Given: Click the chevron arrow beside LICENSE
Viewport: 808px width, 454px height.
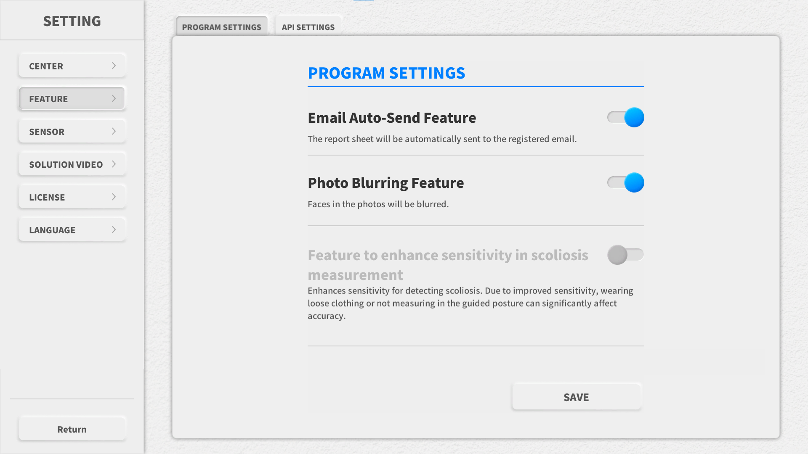Looking at the screenshot, I should (x=114, y=197).
